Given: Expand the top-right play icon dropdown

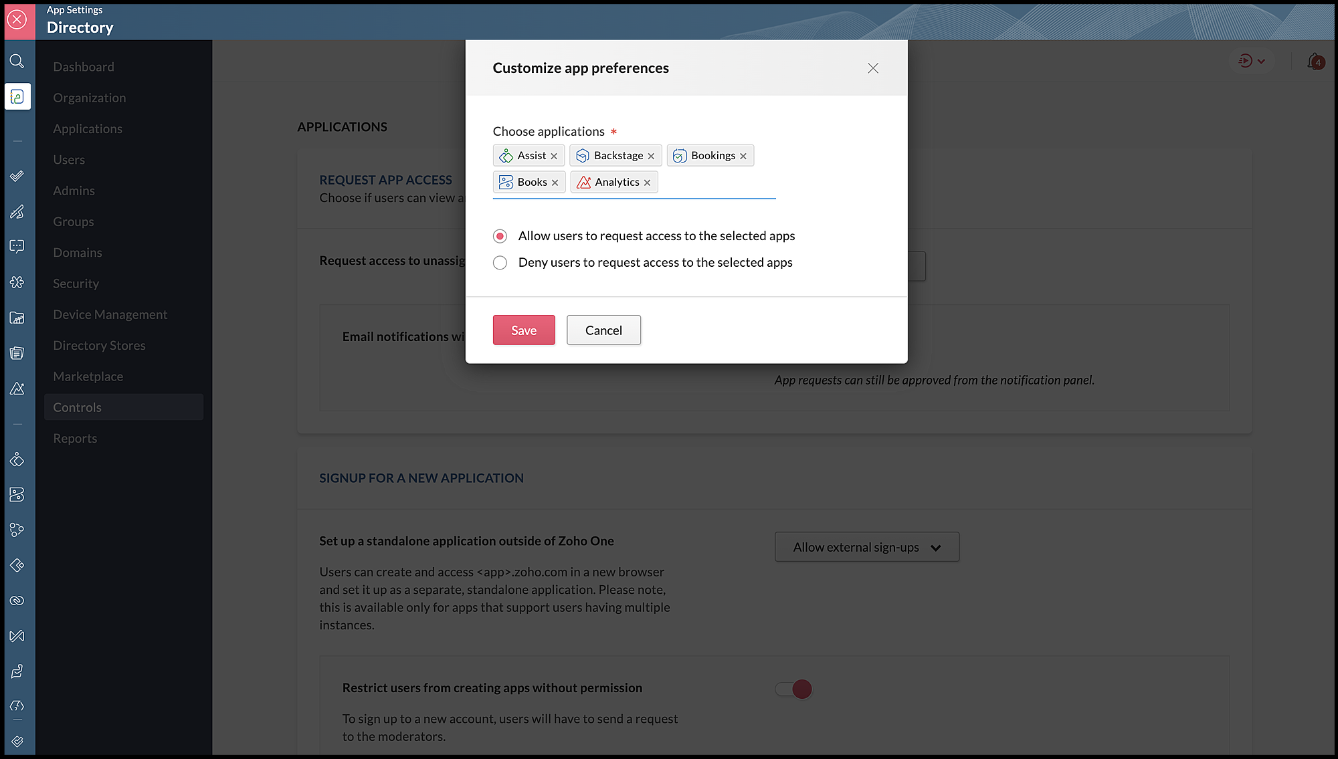Looking at the screenshot, I should (1251, 61).
